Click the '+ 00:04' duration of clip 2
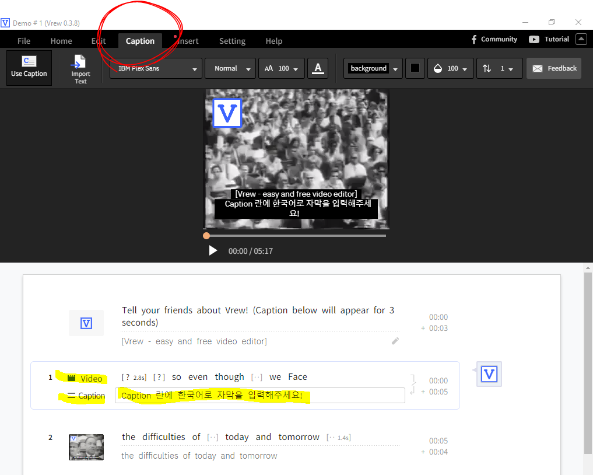Screen dimensions: 593x475 click(434, 452)
